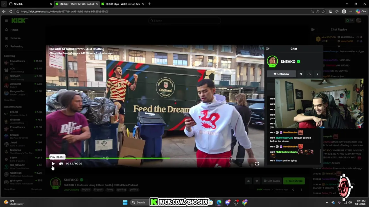Play the paused clip
Image resolution: width=369 pixels, height=207 pixels.
53,164
